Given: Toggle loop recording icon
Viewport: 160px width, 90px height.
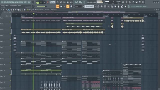Looking at the screenshot, I should click(x=71, y=2).
